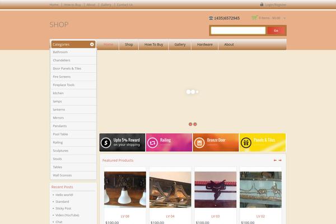336x224 pixels.
Task: Open the About tab in main navigation
Action: 229,44
